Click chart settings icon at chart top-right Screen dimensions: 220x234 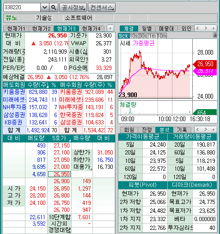click(x=215, y=35)
